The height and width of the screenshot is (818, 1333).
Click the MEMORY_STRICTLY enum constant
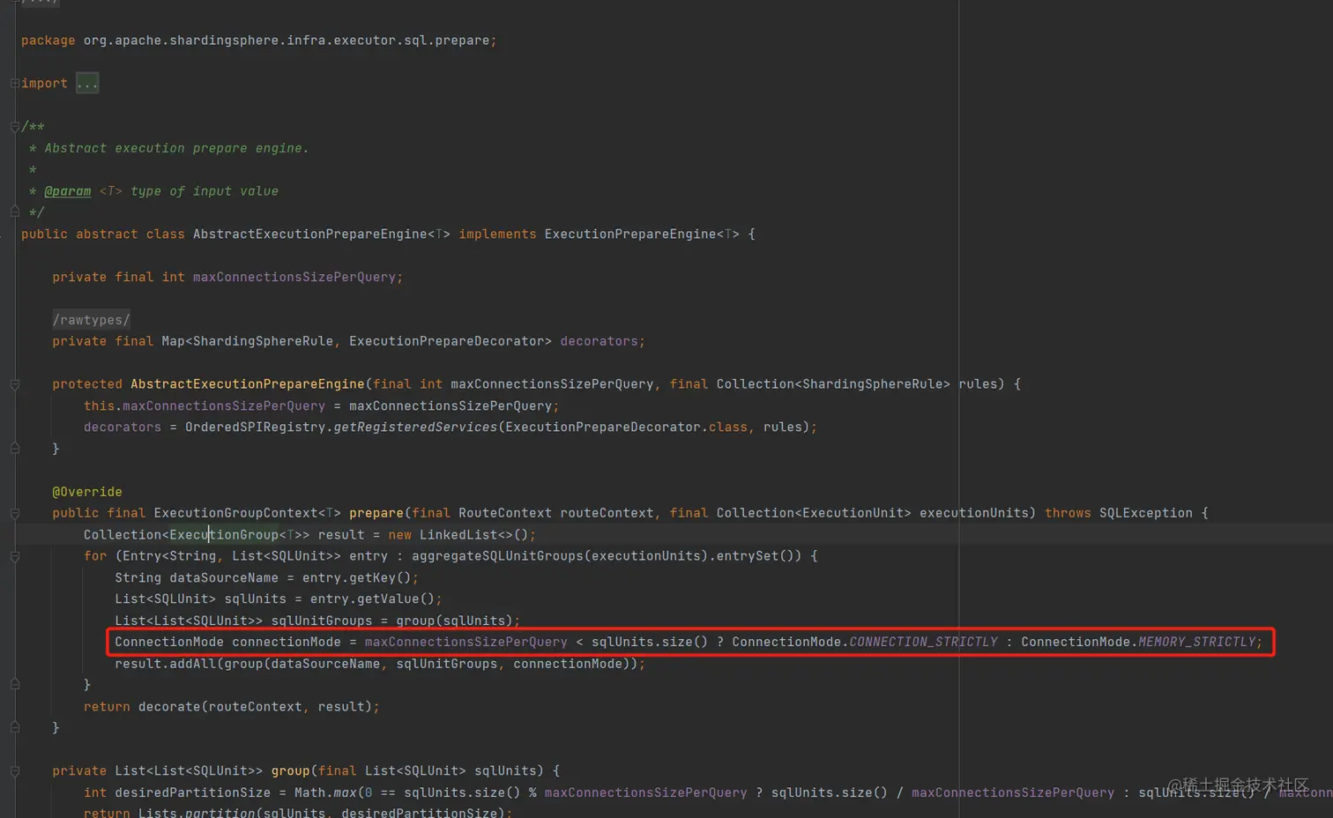click(x=1197, y=643)
